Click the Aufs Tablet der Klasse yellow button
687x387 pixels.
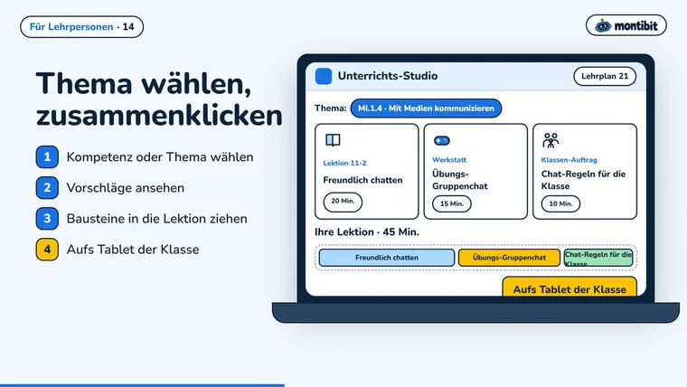(x=569, y=287)
